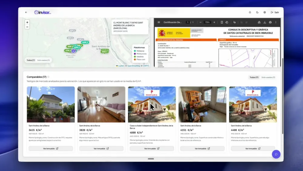Fit PDF page to width
Screen dimensions: 303x171
[222, 22]
